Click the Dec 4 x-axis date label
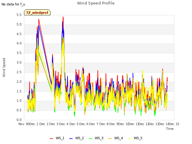 coord(64,124)
